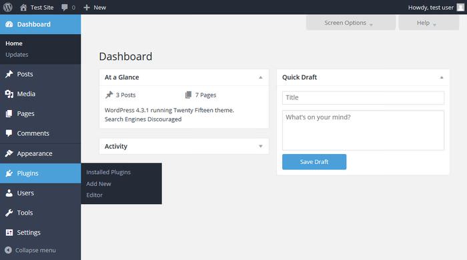Click the Save Draft button

314,162
